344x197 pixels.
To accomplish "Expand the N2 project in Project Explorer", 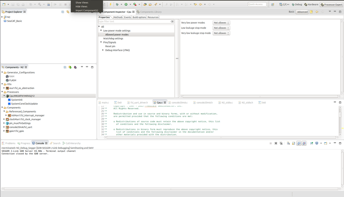I will pyautogui.click(x=2, y=17).
